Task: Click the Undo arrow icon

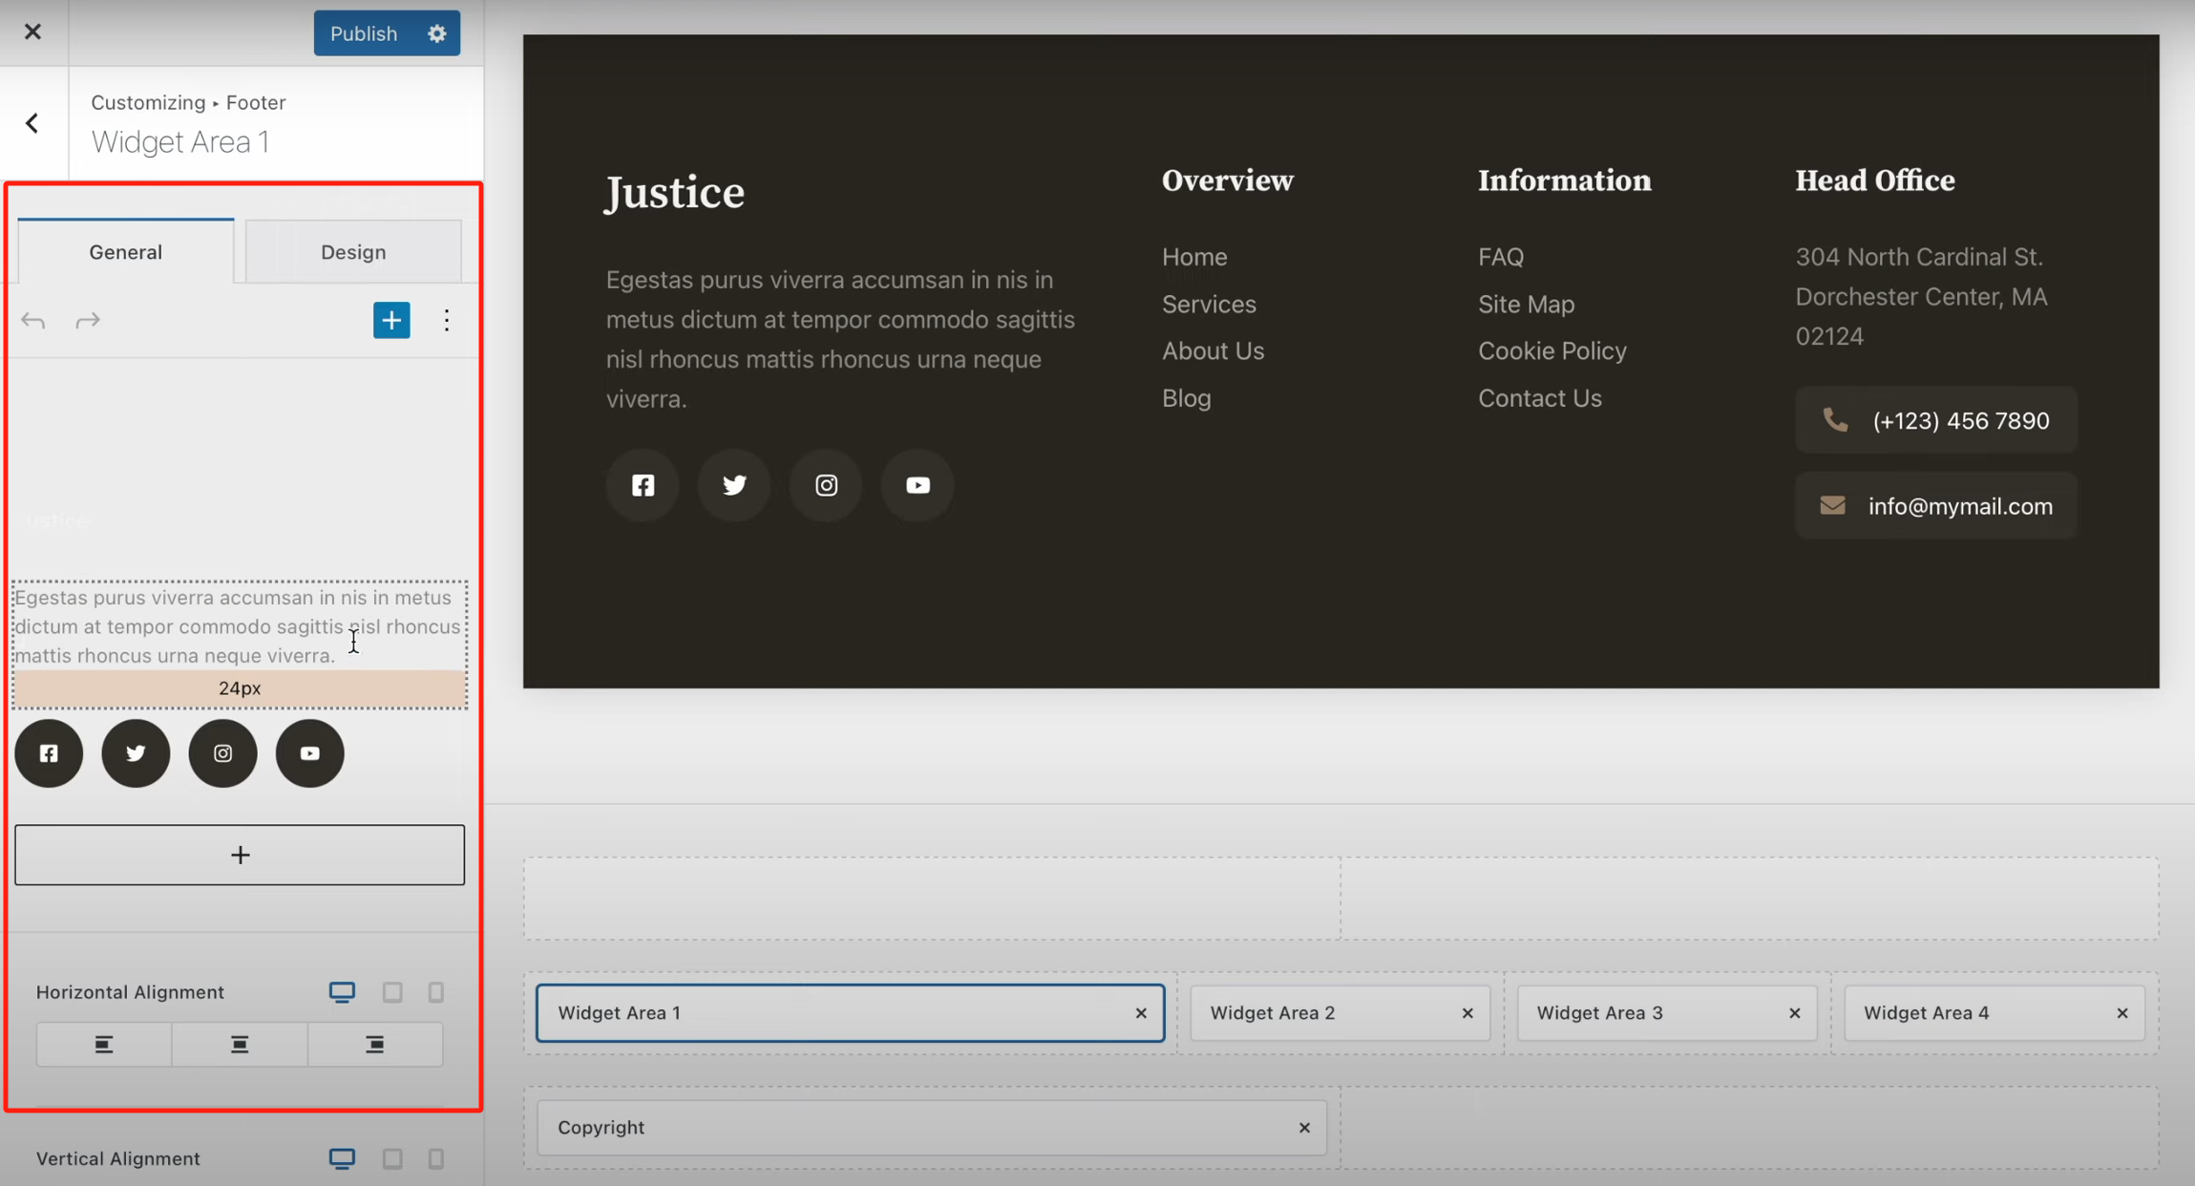Action: tap(32, 320)
